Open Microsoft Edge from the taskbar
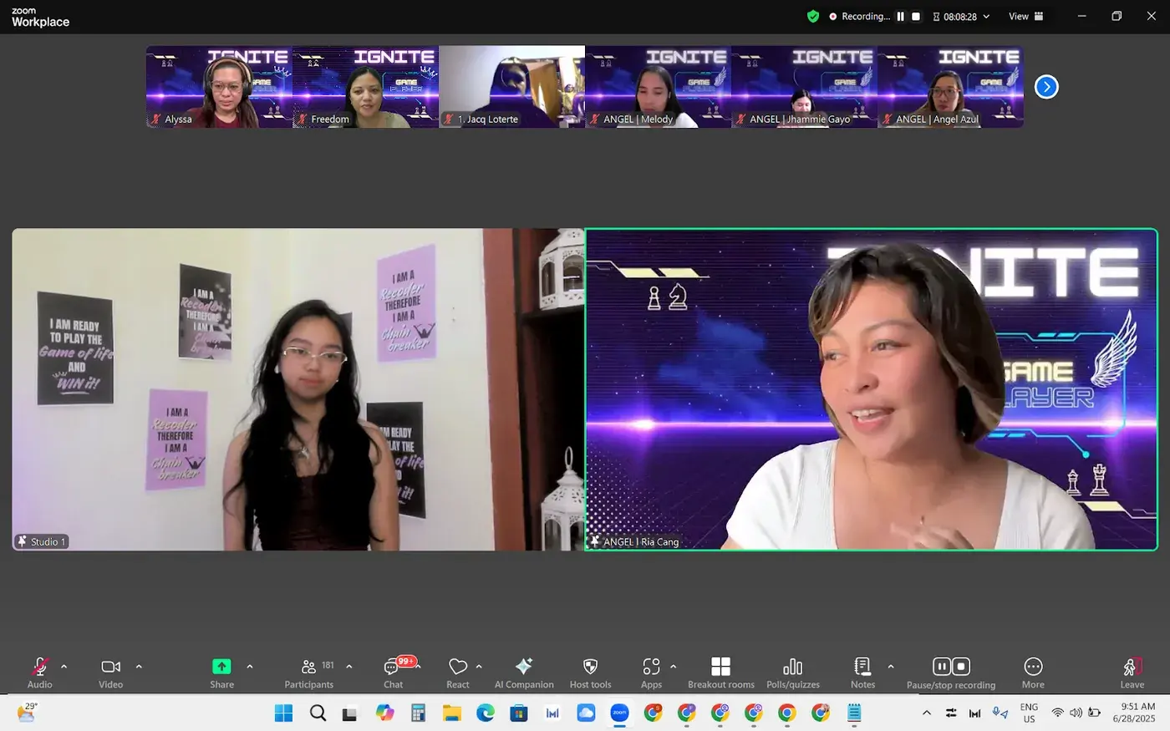Screen dimensions: 1170x731 click(486, 713)
